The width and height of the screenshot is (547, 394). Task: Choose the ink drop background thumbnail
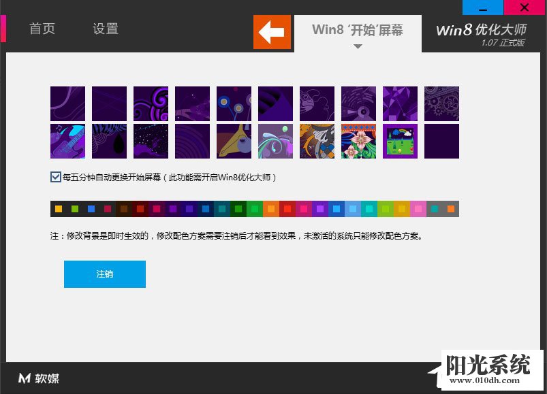[x=109, y=141]
